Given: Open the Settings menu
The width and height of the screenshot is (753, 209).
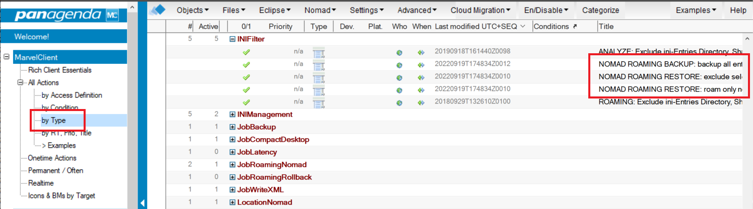Looking at the screenshot, I should click(x=367, y=10).
